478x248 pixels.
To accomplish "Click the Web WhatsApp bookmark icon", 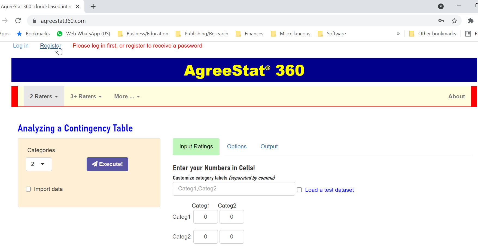I will pyautogui.click(x=59, y=33).
